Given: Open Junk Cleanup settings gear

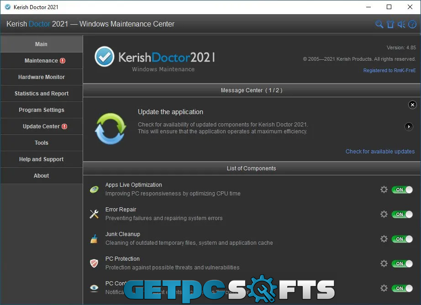Looking at the screenshot, I should point(384,239).
